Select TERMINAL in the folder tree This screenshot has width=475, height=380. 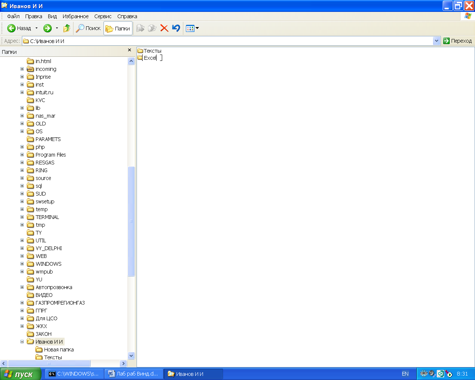(x=47, y=217)
